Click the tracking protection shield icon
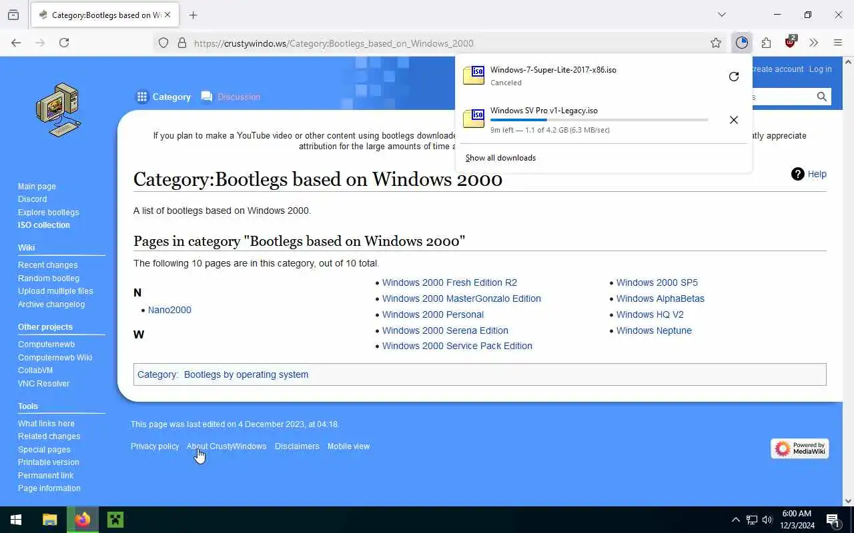Image resolution: width=854 pixels, height=533 pixels. [x=163, y=43]
